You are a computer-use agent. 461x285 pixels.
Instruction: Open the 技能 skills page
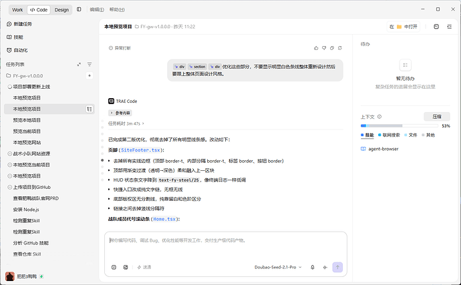pos(15,37)
